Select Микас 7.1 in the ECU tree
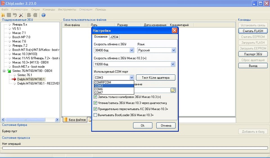This screenshot has height=158, width=270. tap(19, 33)
